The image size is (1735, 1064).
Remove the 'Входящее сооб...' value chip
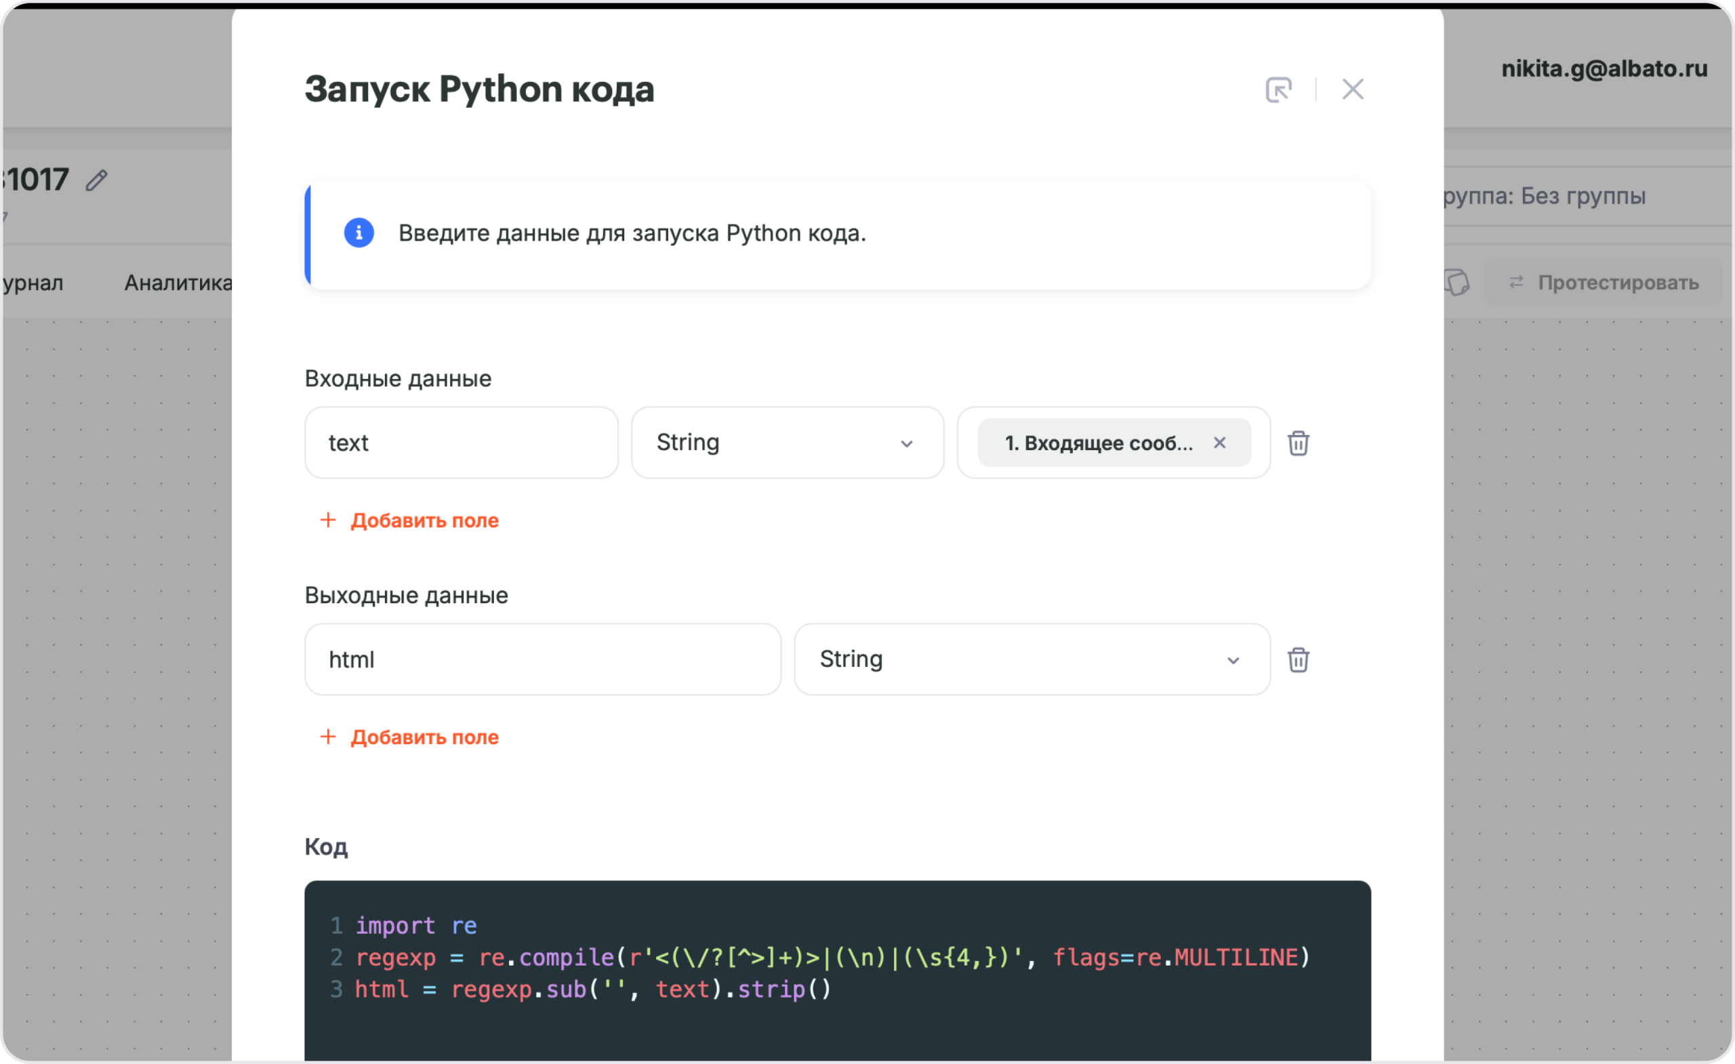pos(1219,443)
